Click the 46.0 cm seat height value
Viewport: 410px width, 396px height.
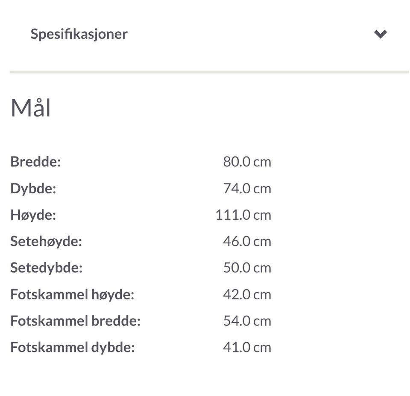[x=247, y=241]
